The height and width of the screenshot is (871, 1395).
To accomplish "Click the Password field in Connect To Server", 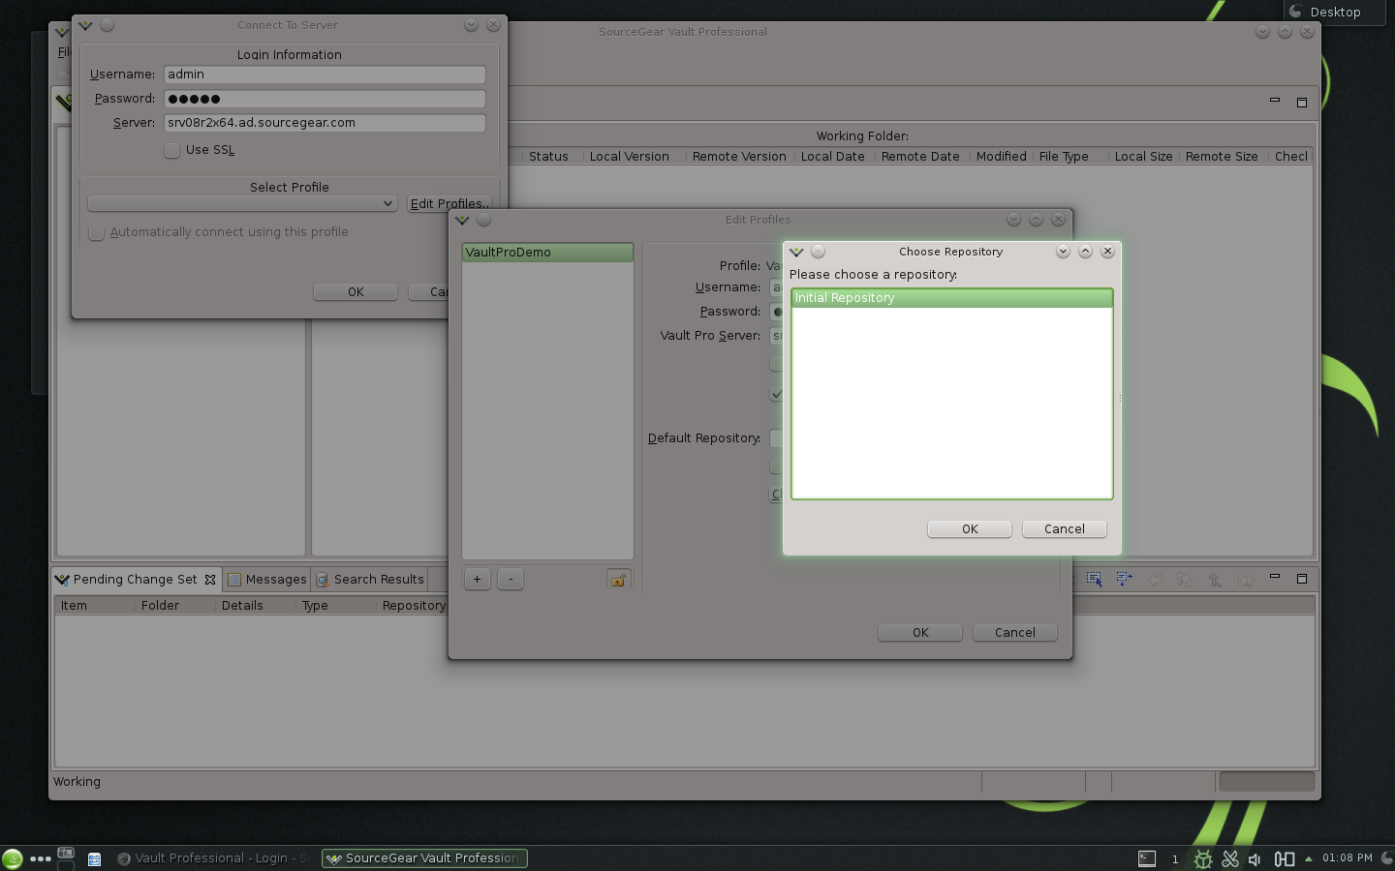I will (325, 99).
